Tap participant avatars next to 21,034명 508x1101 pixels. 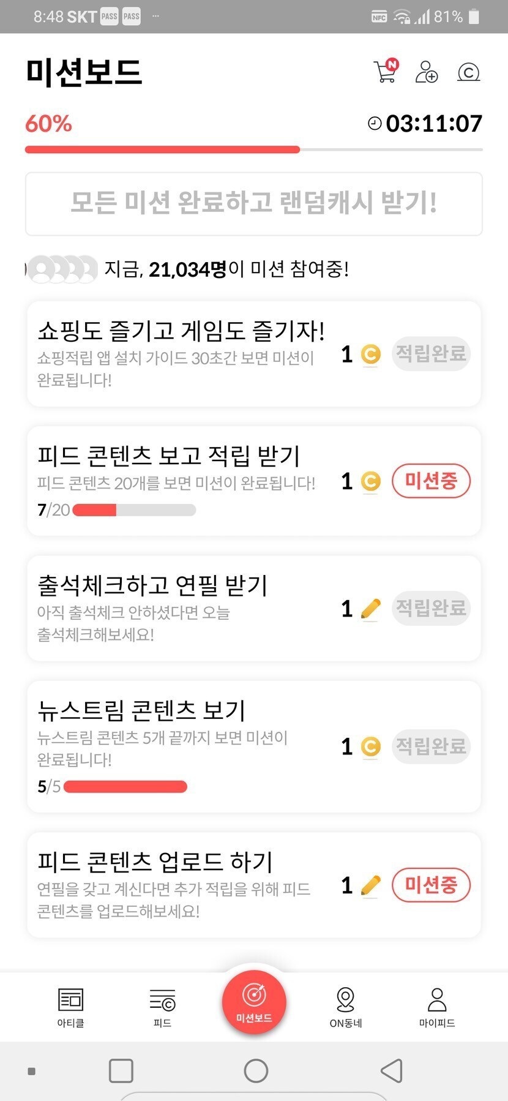(62, 269)
